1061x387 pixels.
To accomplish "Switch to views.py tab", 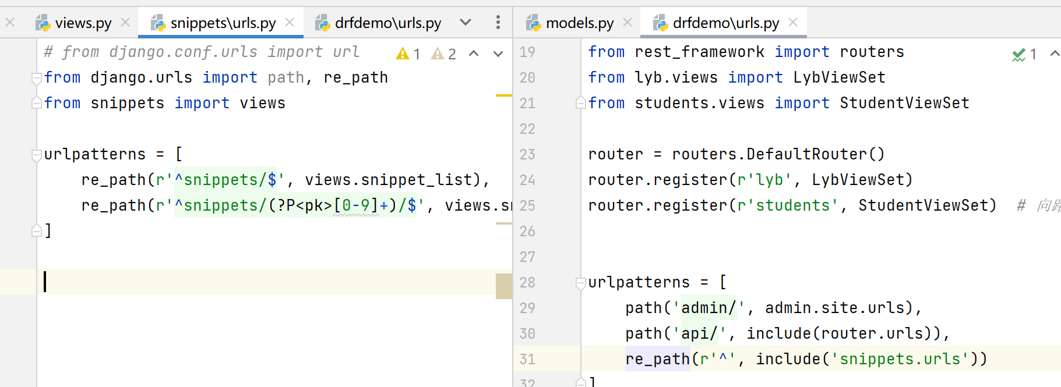I will [83, 23].
